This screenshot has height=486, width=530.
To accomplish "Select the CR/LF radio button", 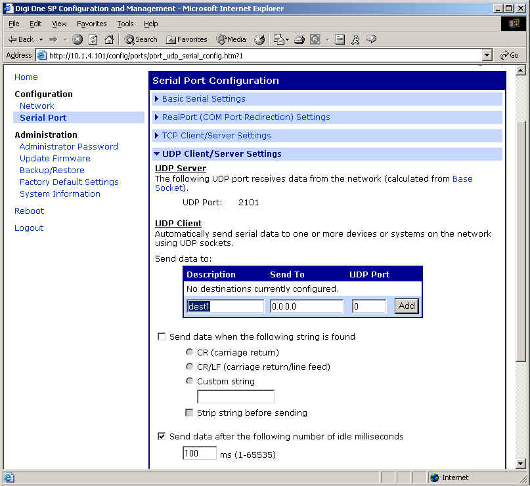I will 190,367.
